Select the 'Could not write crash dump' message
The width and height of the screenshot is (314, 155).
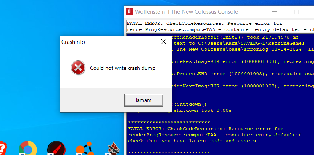point(122,68)
